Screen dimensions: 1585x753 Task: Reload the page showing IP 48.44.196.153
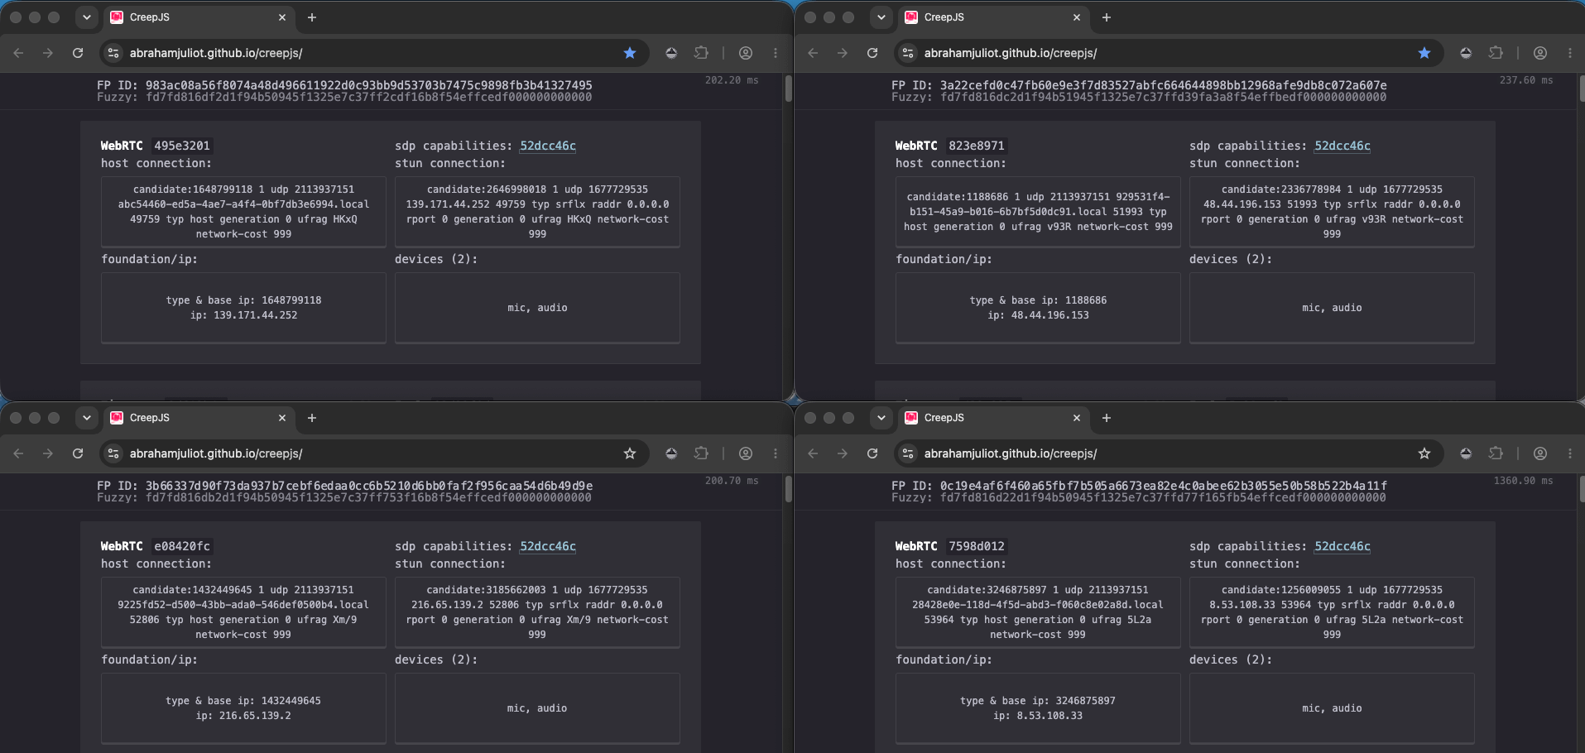click(x=872, y=53)
